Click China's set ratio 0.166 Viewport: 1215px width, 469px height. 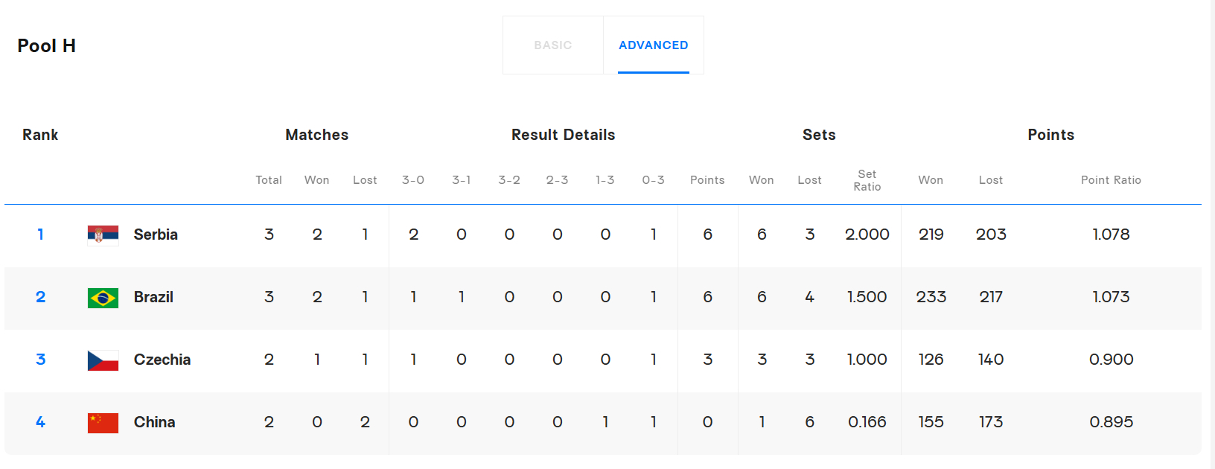point(867,422)
